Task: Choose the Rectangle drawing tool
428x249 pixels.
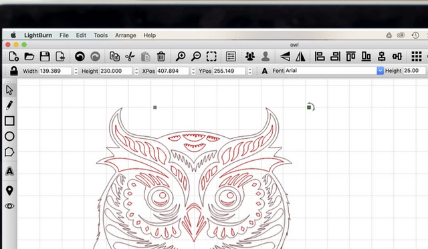Action: click(x=9, y=121)
